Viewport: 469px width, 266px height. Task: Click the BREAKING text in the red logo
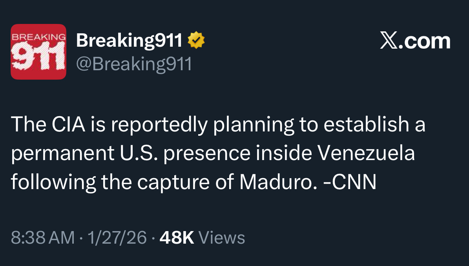38,36
